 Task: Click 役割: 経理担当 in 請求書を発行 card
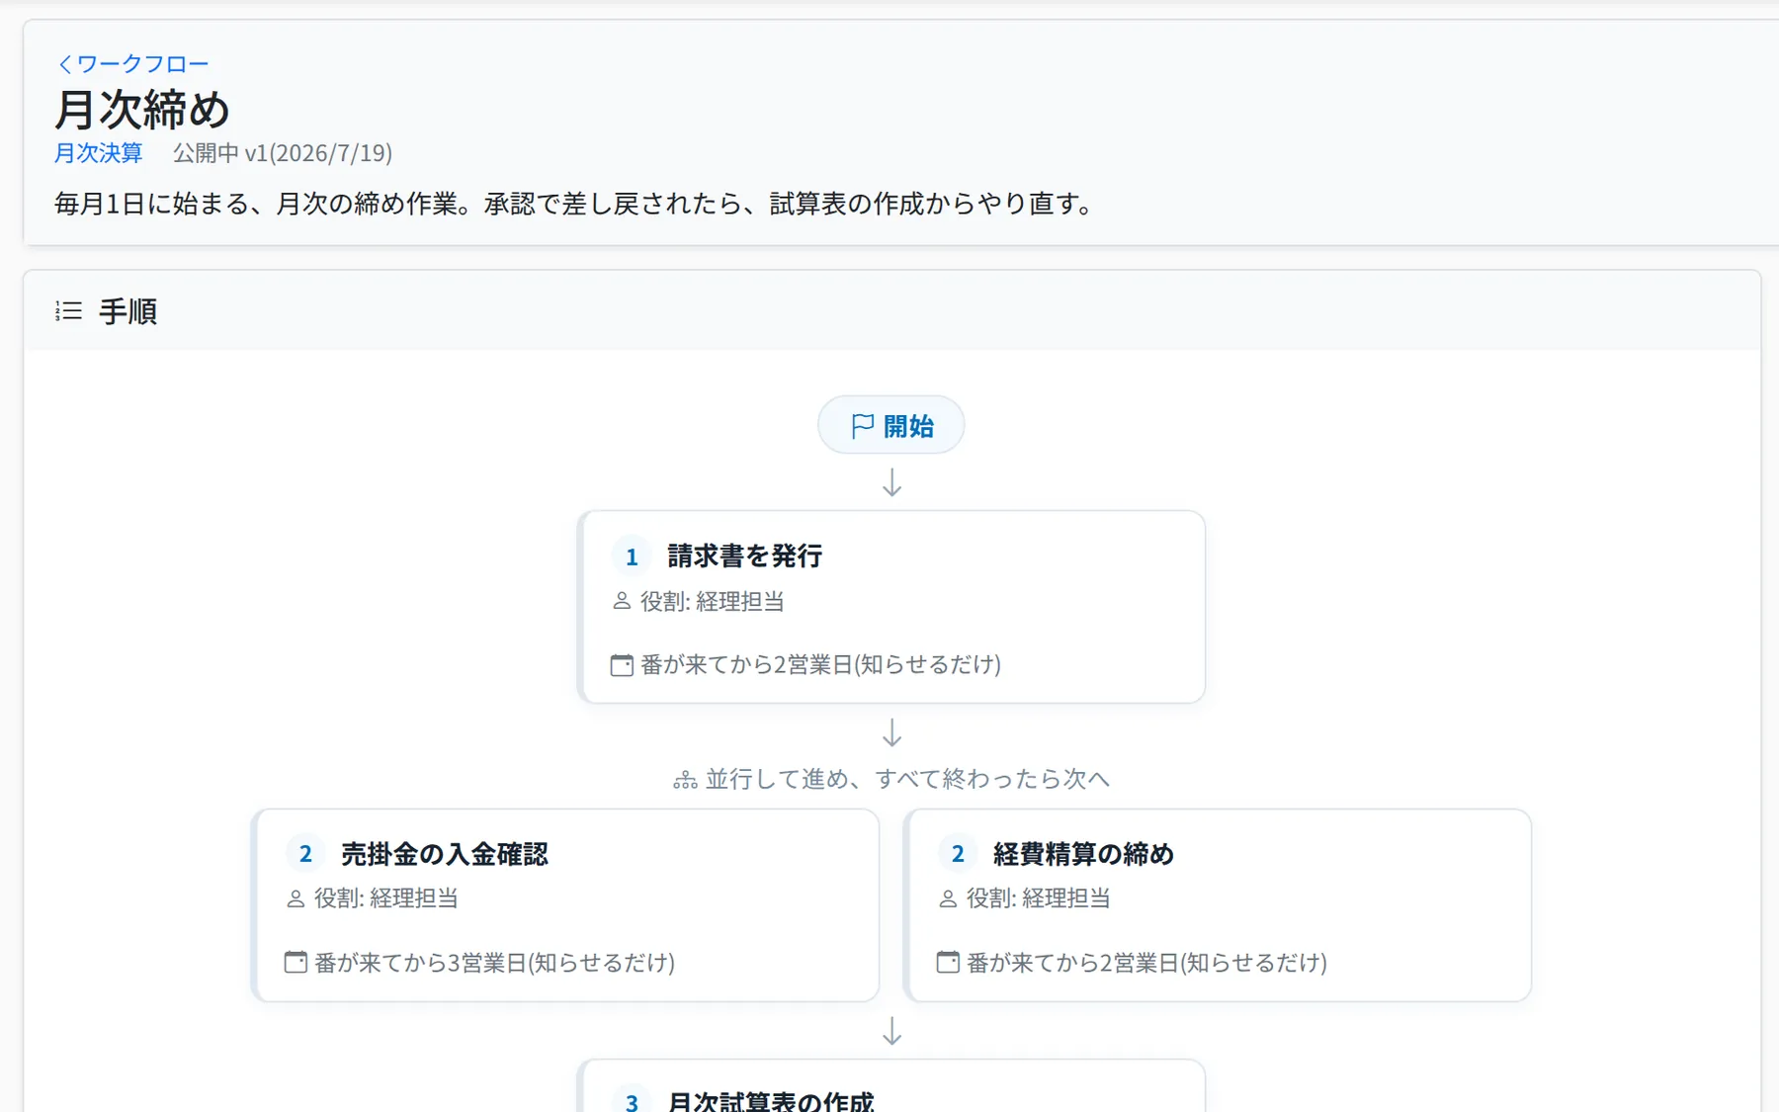pyautogui.click(x=712, y=601)
